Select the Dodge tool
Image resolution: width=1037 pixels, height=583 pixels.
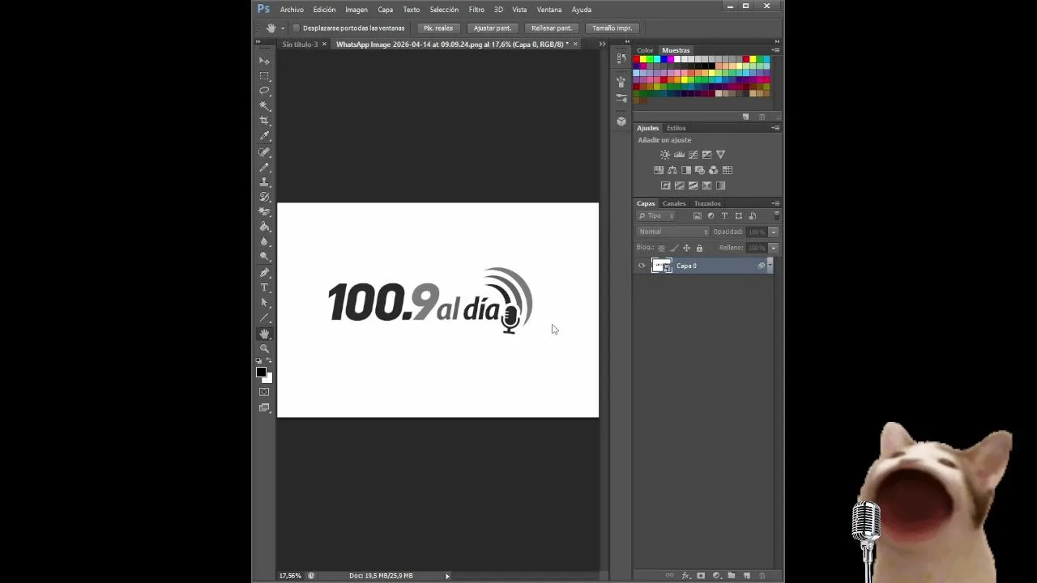264,257
